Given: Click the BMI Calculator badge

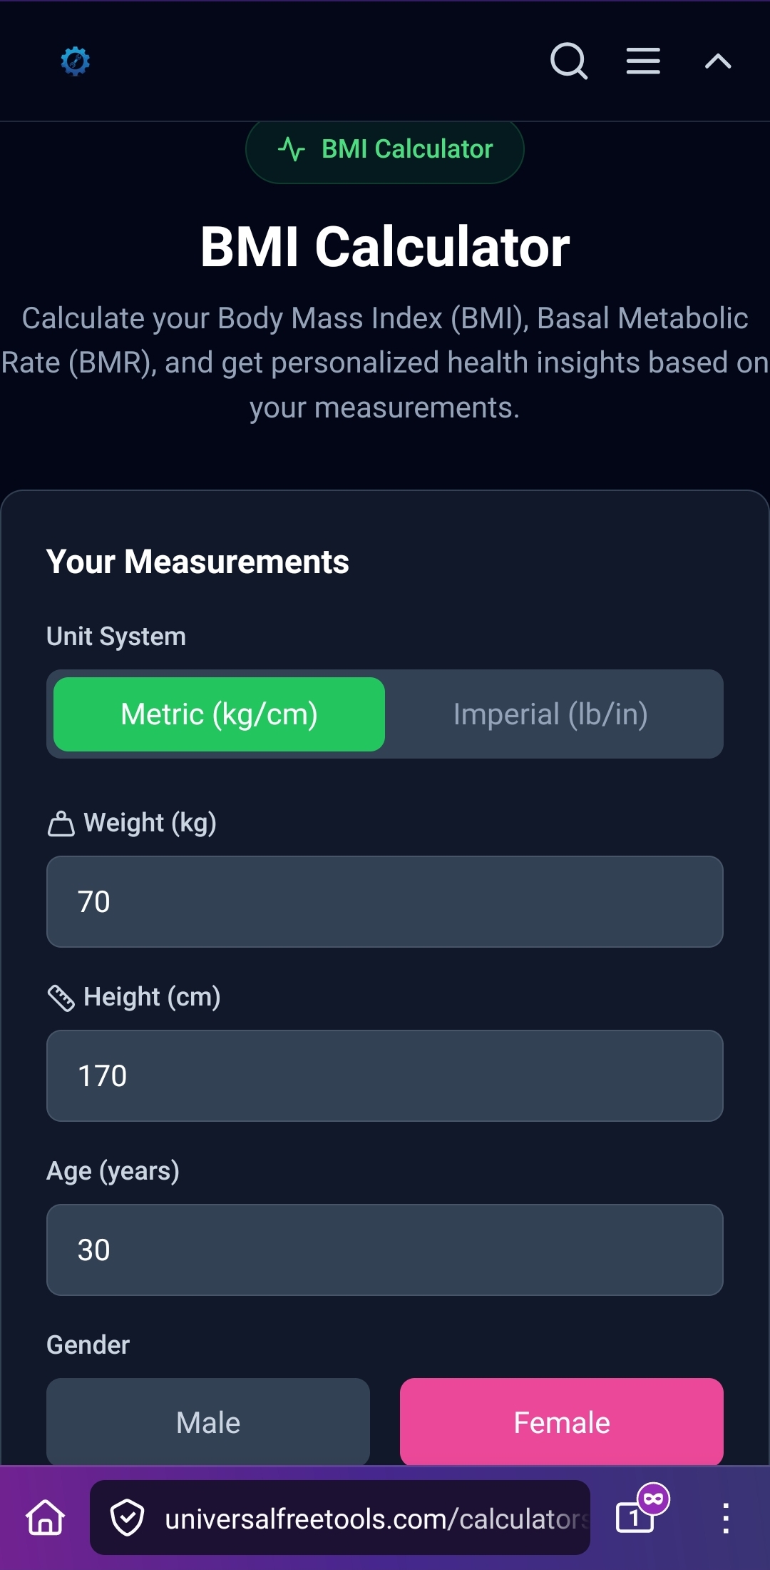Looking at the screenshot, I should [384, 149].
